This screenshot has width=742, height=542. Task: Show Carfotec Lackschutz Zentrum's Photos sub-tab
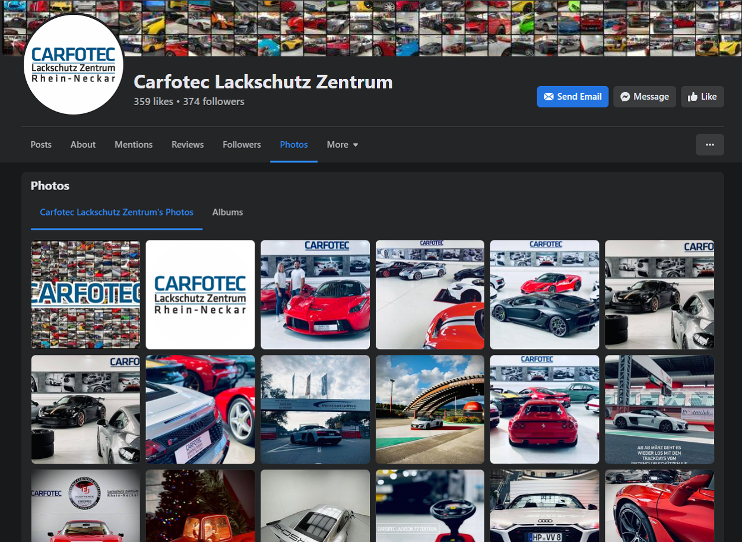point(117,212)
